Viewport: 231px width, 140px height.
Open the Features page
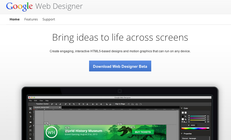(31, 19)
